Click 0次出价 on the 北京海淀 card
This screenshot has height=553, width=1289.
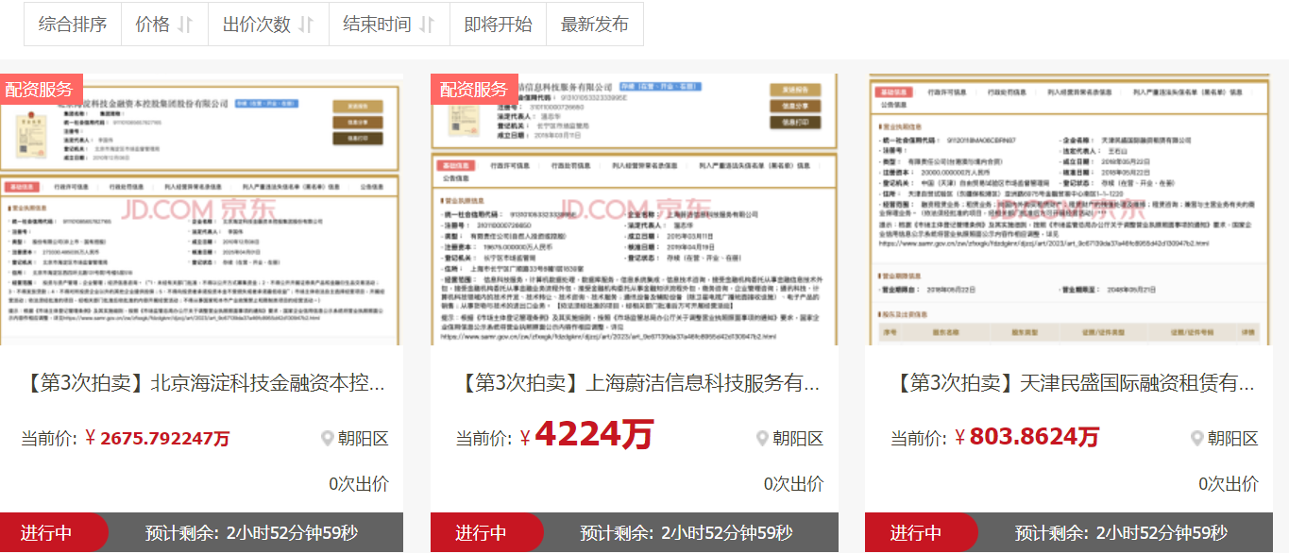coord(359,484)
